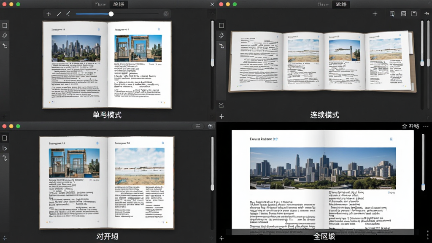Viewport: 432px width, 243px height.
Task: Switch to the 选择 tab in 单页模式 window
Action: [119, 4]
